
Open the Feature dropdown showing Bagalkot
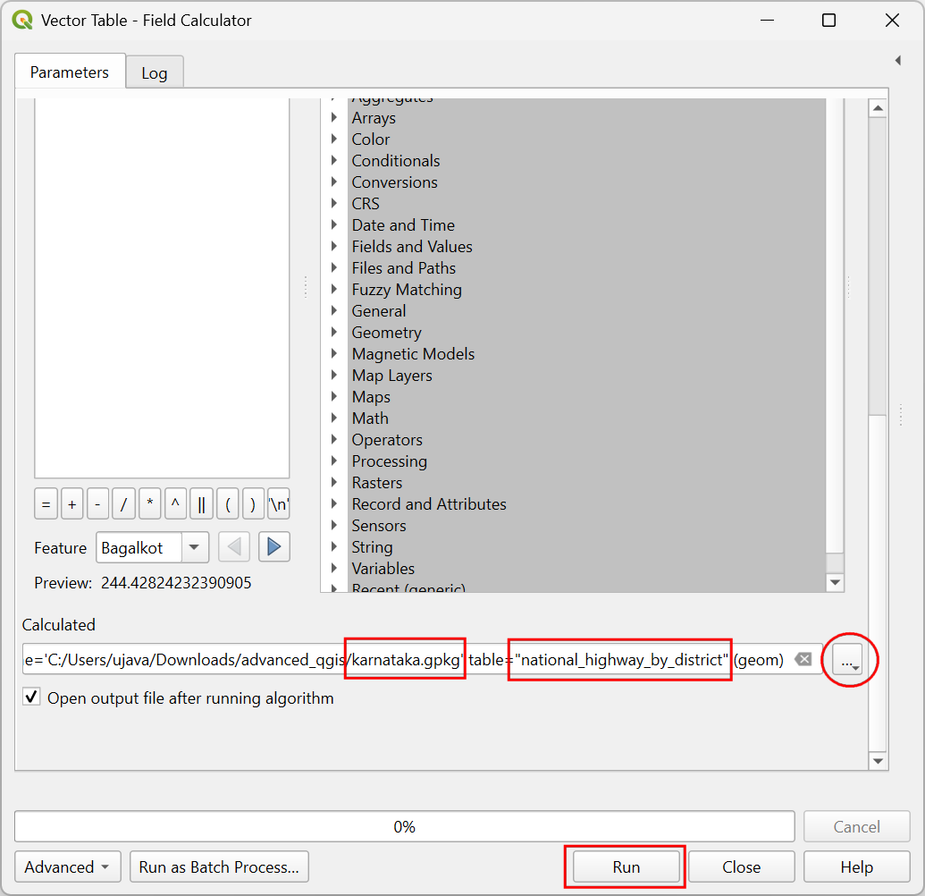click(x=152, y=548)
